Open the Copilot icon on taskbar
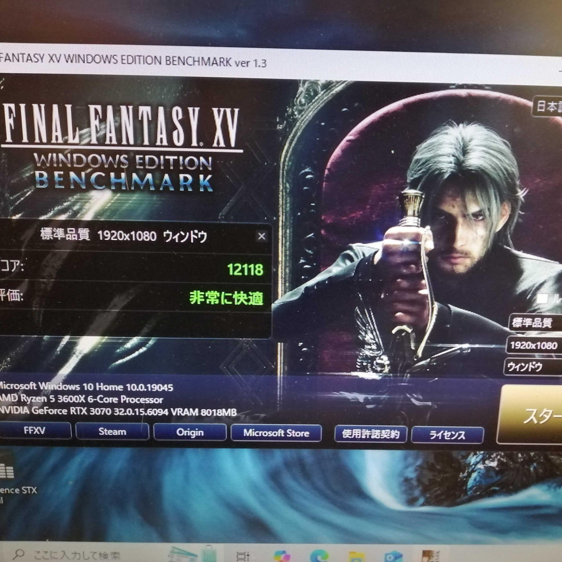This screenshot has width=562, height=562. coord(281,556)
